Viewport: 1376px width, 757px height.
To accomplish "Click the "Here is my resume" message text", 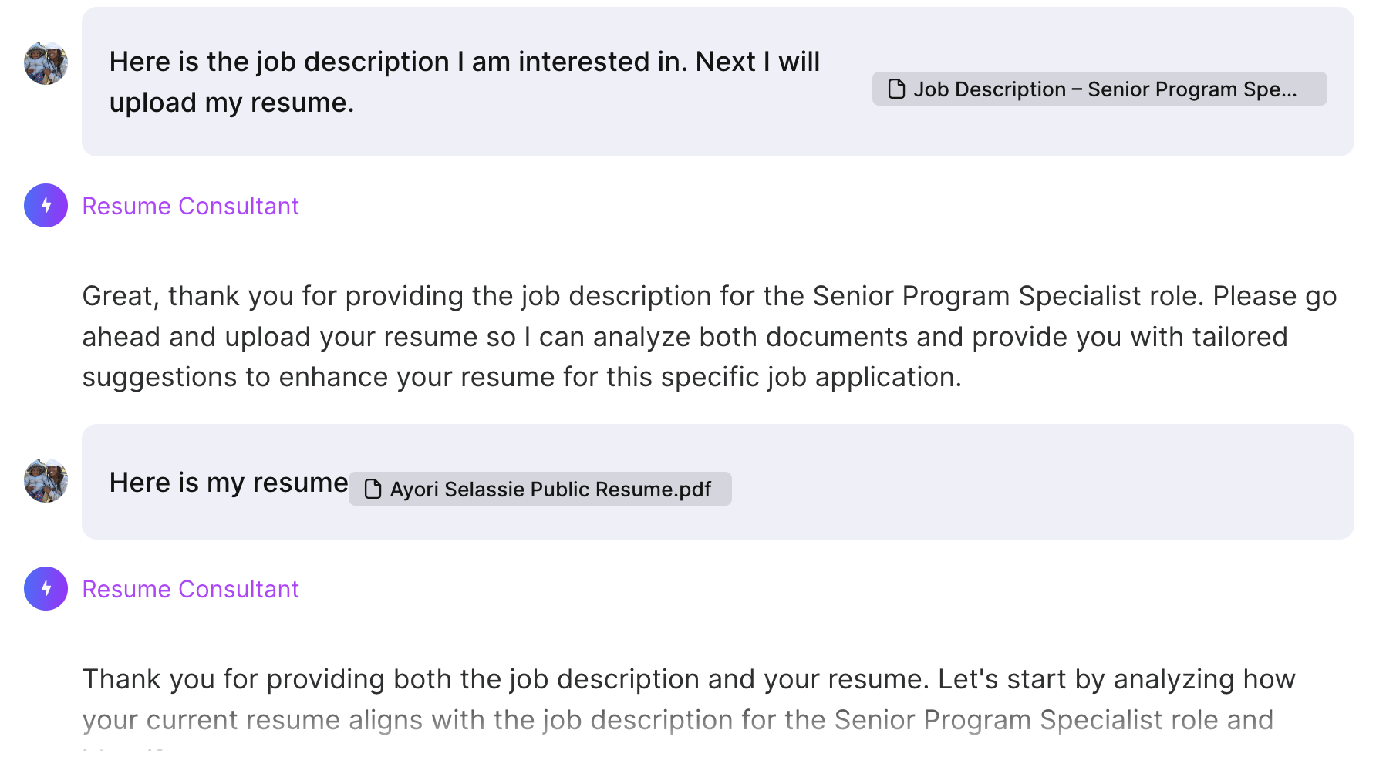I will click(x=228, y=483).
